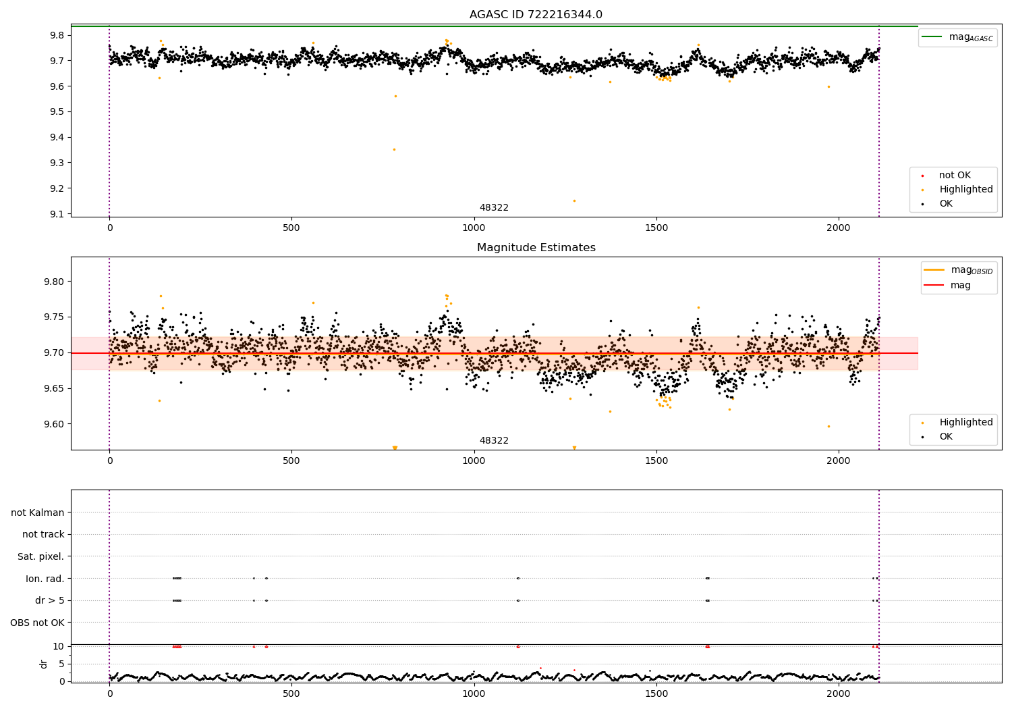Click the red 'mag' legend line

click(x=934, y=286)
